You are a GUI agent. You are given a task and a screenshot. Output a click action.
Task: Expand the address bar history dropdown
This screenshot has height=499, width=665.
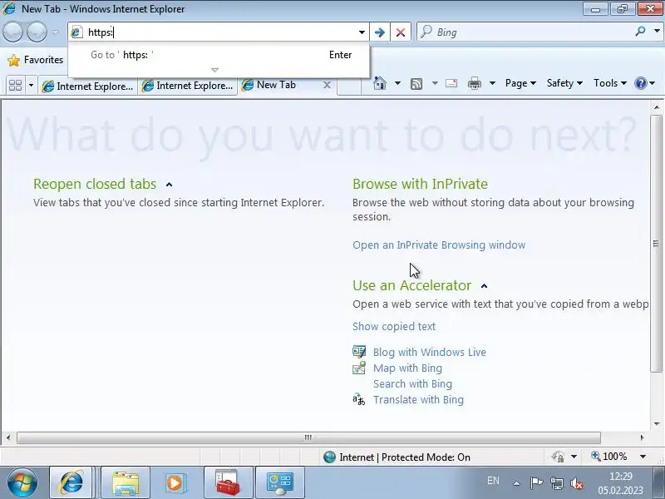pos(362,32)
